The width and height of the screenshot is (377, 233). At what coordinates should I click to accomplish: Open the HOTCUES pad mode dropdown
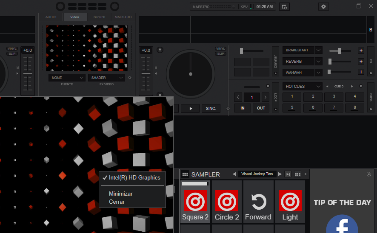pos(303,86)
